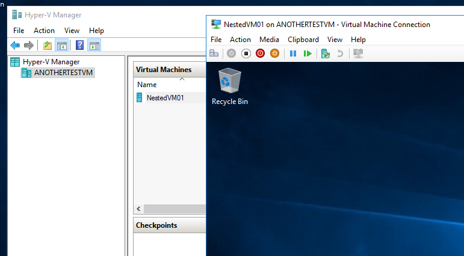464x256 pixels.
Task: Save the VM state with the orange icon
Action: coord(274,53)
